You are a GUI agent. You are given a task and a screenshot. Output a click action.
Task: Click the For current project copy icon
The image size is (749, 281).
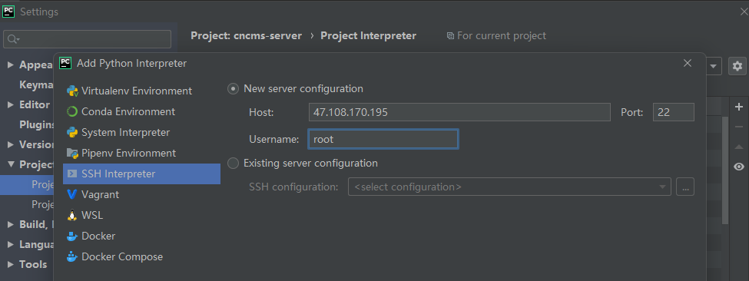tap(450, 36)
